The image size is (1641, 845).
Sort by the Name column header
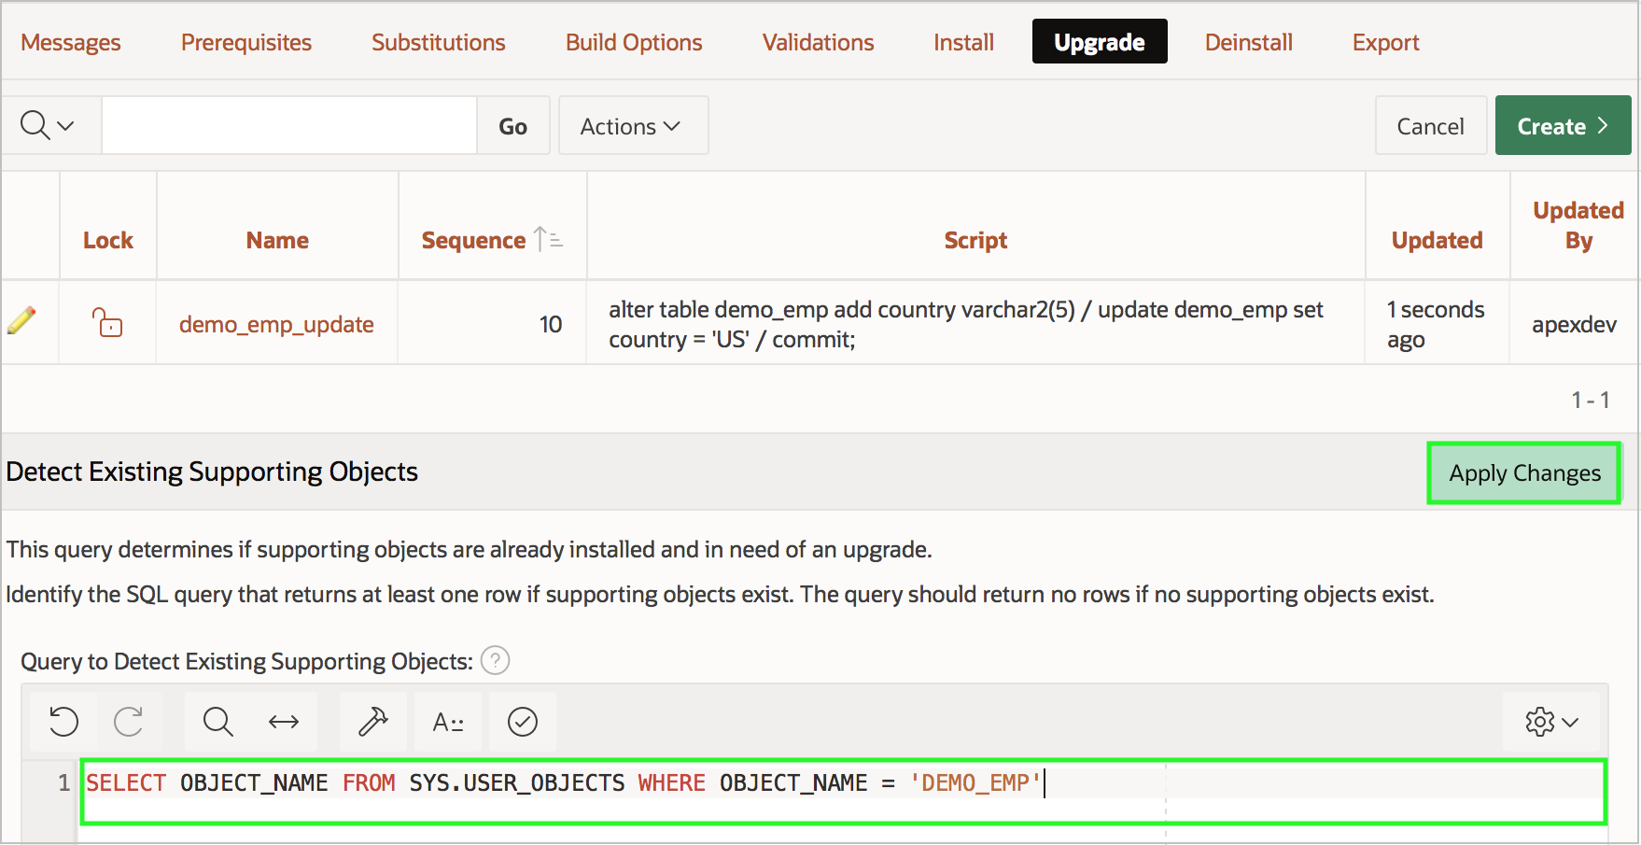(x=277, y=240)
